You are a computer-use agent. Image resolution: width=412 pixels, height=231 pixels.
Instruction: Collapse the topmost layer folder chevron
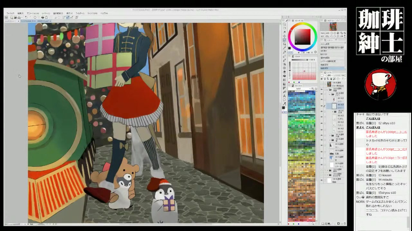point(327,89)
